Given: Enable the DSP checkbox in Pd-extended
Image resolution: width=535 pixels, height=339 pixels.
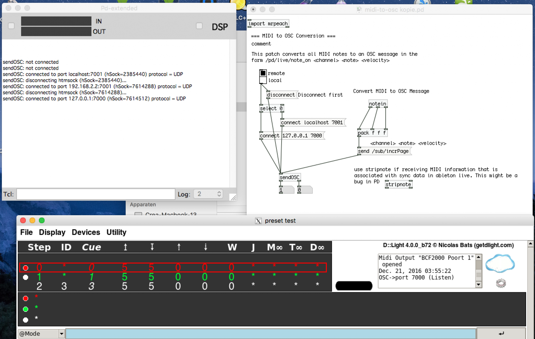Looking at the screenshot, I should [x=199, y=26].
